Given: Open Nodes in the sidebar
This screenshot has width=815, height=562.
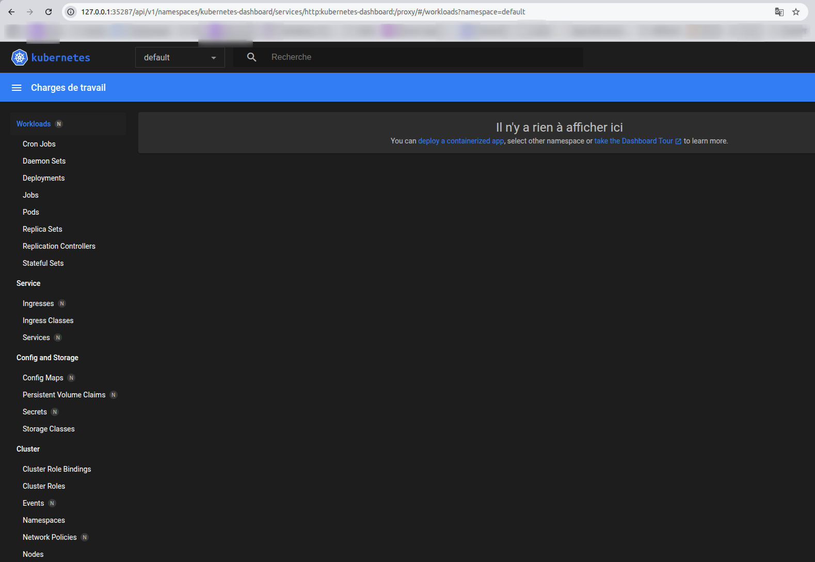Looking at the screenshot, I should (x=33, y=554).
